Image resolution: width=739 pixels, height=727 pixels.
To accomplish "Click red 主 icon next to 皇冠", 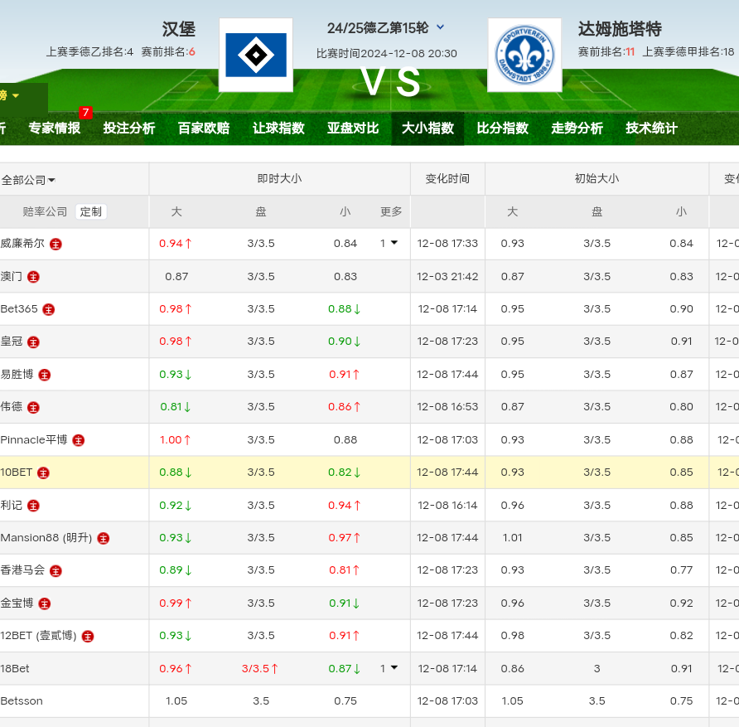I will (x=33, y=342).
